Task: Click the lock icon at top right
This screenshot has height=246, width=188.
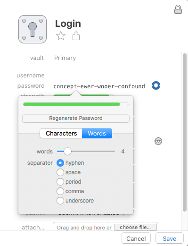Action: coord(178,9)
